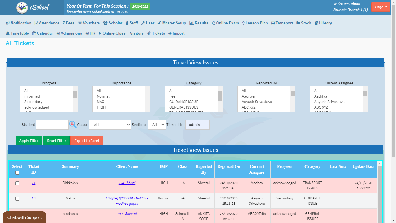Click the page's vertical scrollbar

coord(393,87)
